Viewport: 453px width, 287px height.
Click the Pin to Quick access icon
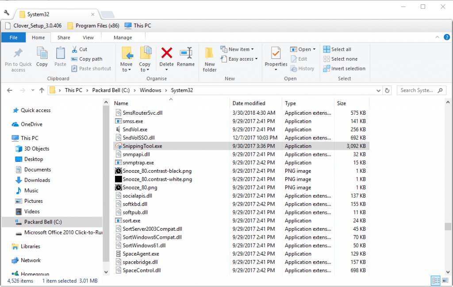point(18,58)
